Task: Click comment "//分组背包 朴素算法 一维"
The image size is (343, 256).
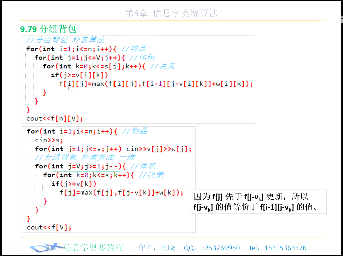Action: [x=85, y=157]
